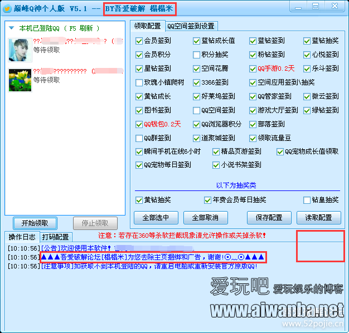349x333 pixels.
Task: Uncheck the 会员签到 checkbox
Action: [139, 41]
